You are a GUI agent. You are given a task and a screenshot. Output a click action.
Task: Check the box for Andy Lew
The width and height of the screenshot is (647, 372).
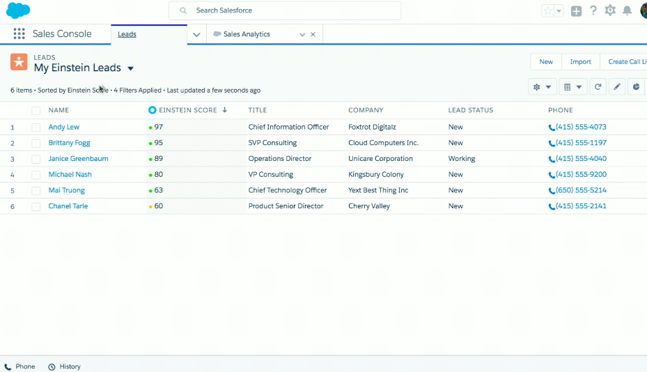click(x=36, y=127)
